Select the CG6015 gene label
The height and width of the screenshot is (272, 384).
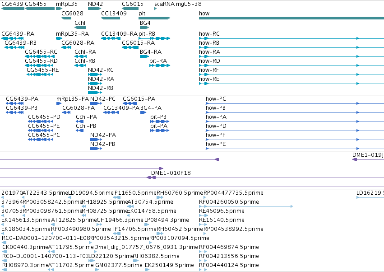click(x=133, y=4)
